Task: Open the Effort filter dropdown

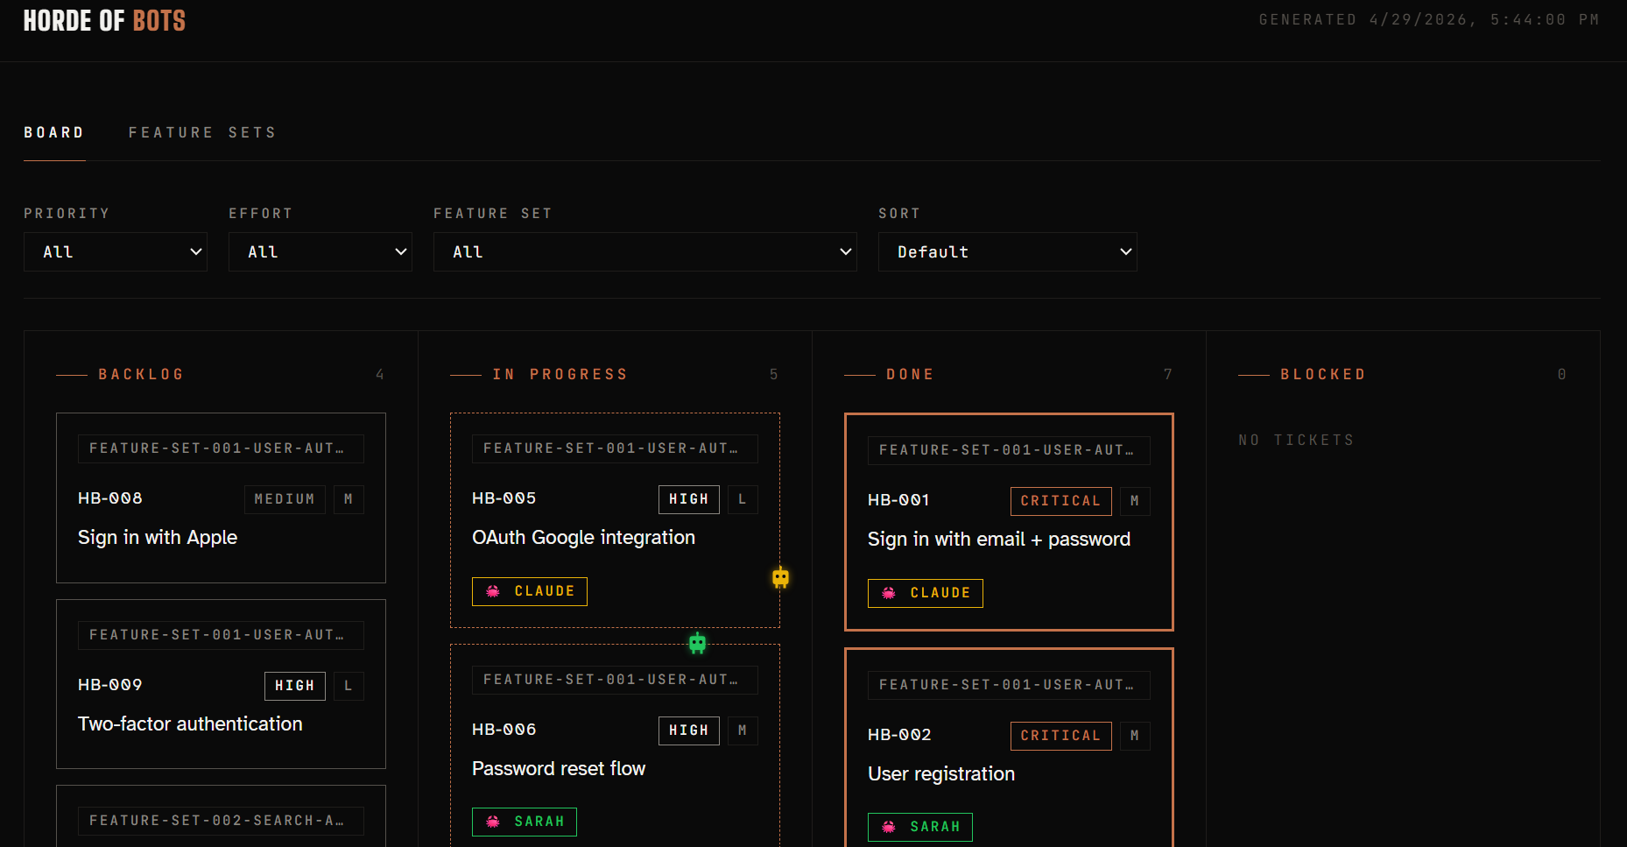Action: pos(320,252)
